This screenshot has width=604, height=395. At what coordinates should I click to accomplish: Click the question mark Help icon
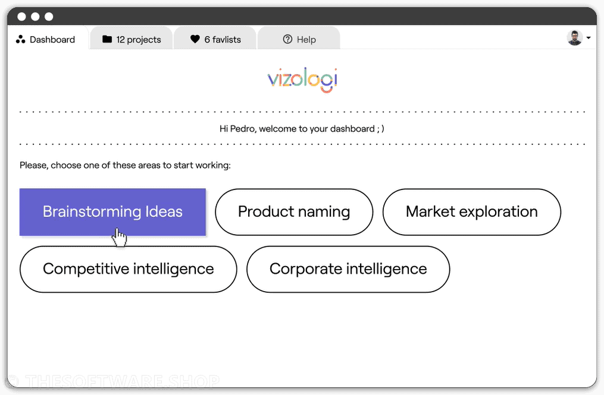[x=288, y=39]
